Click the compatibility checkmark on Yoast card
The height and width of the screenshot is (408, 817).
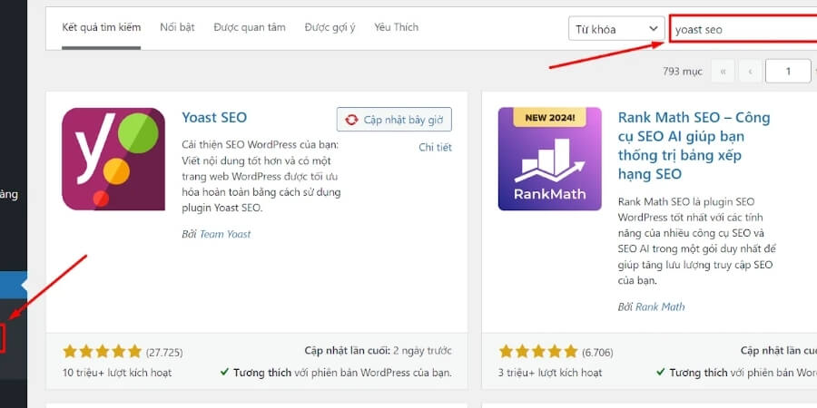[x=224, y=372]
